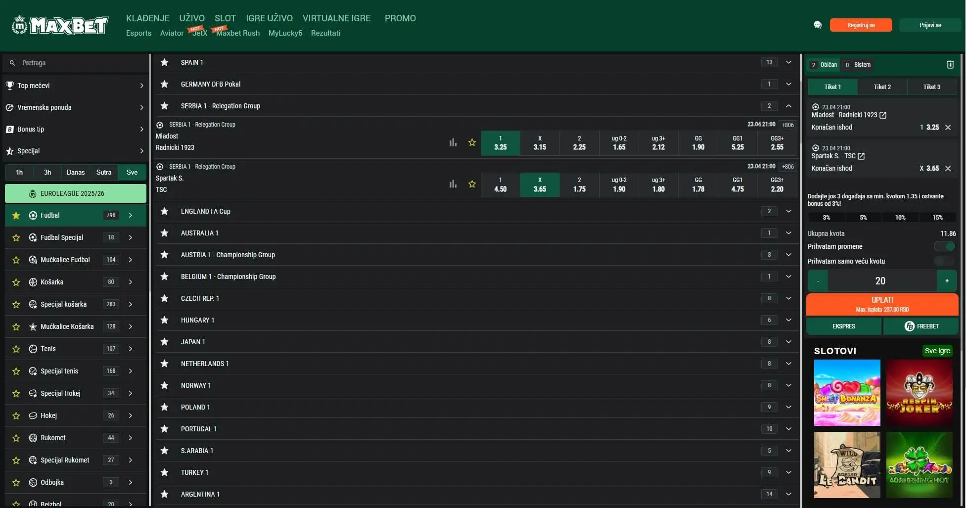966x508 pixels.
Task: Toggle favorite star for Fudbal sport
Action: pos(16,215)
